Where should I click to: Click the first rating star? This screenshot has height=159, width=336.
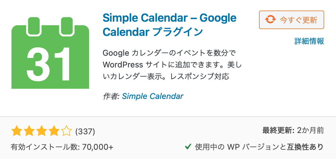[x=16, y=131]
